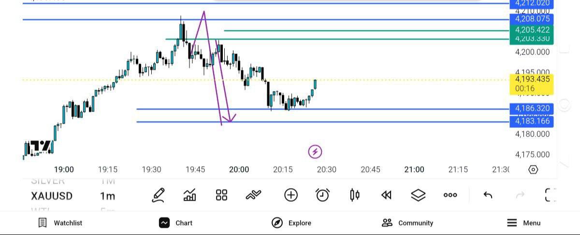Toggle fullscreen chart mode
The height and width of the screenshot is (235, 580).
(x=551, y=195)
